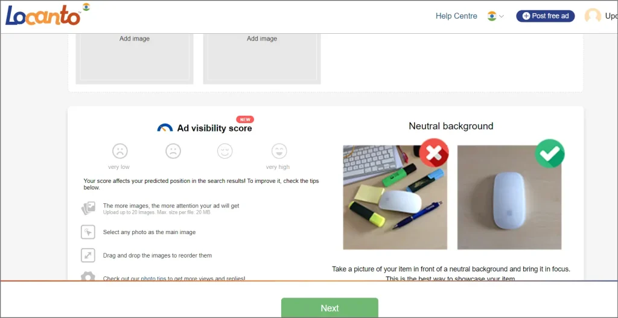Click the cluttered desk example image
This screenshot has width=618, height=318.
[x=395, y=197]
